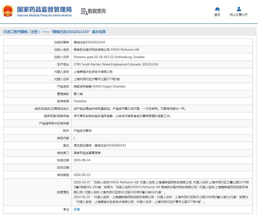Click the 管理类别 row label
This screenshot has height=215, width=258.
(63, 94)
